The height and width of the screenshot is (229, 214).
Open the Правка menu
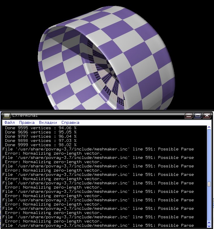pos(27,122)
